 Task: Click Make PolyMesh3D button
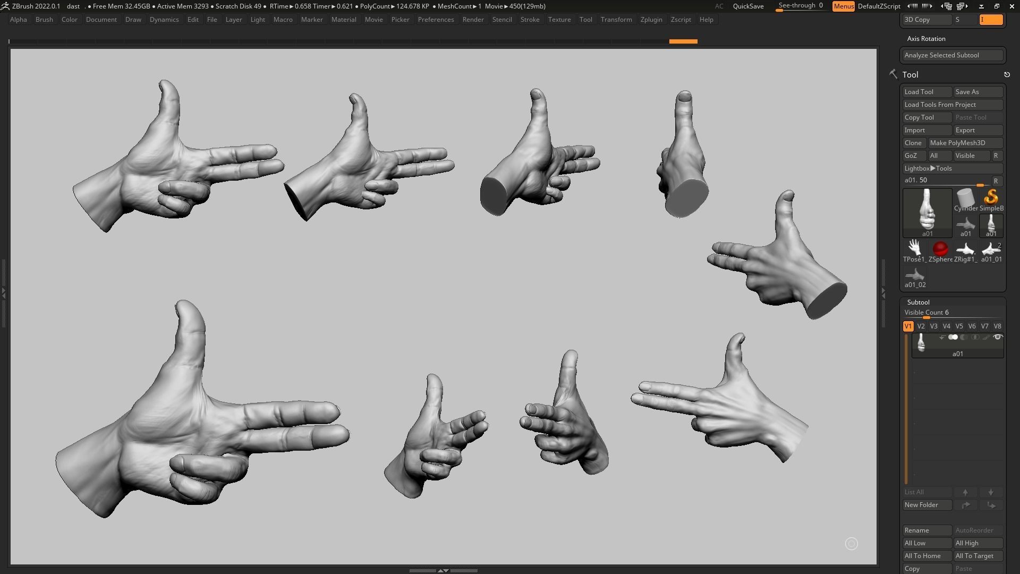[965, 143]
